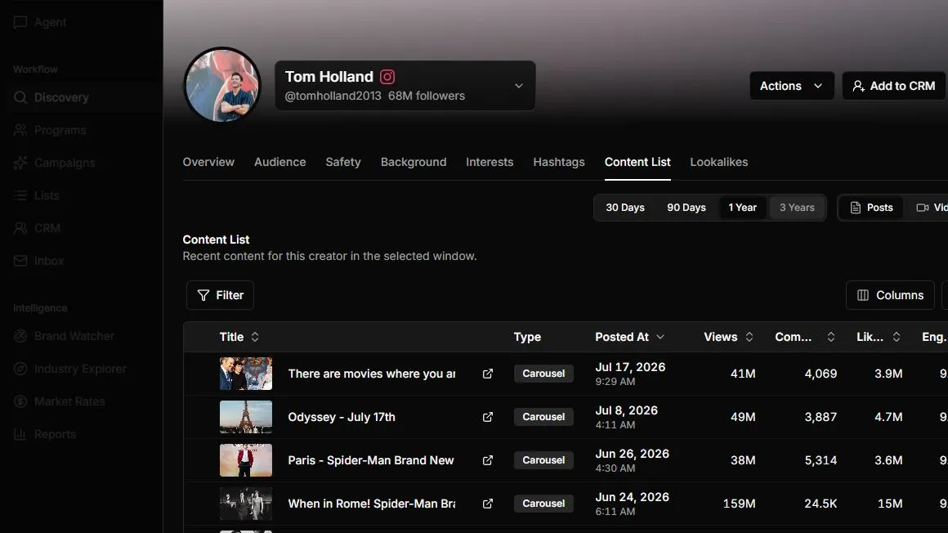
Task: Click the '24.5K' comments value
Action: click(x=821, y=504)
